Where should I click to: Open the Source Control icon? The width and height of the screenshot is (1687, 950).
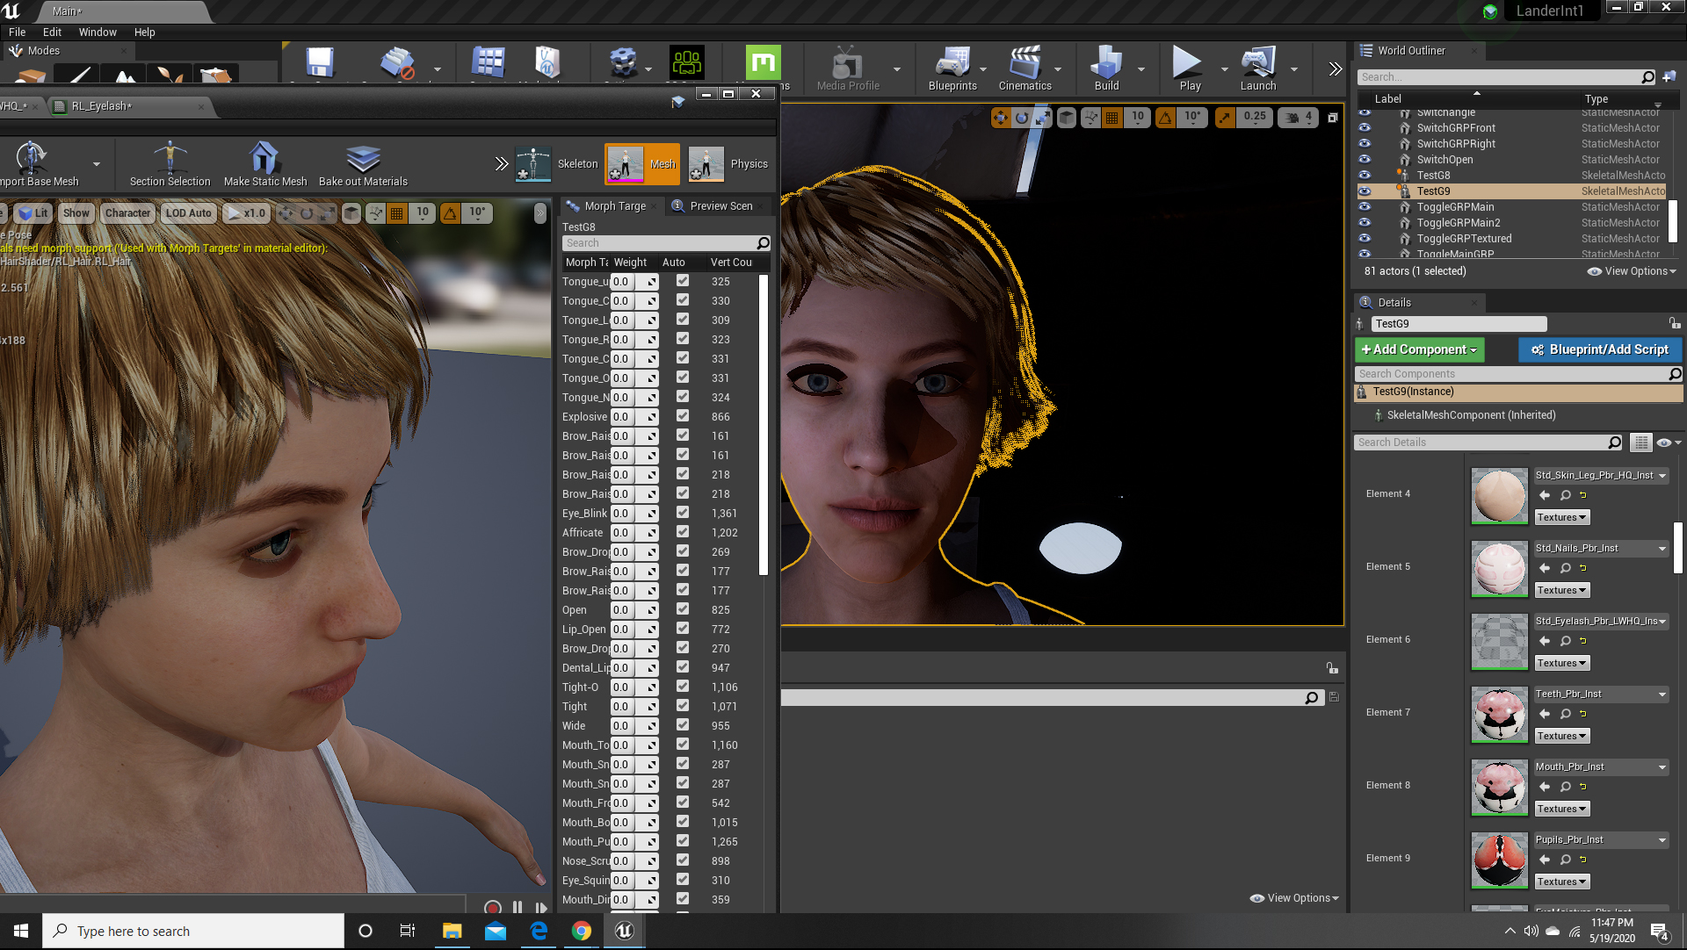pyautogui.click(x=397, y=63)
